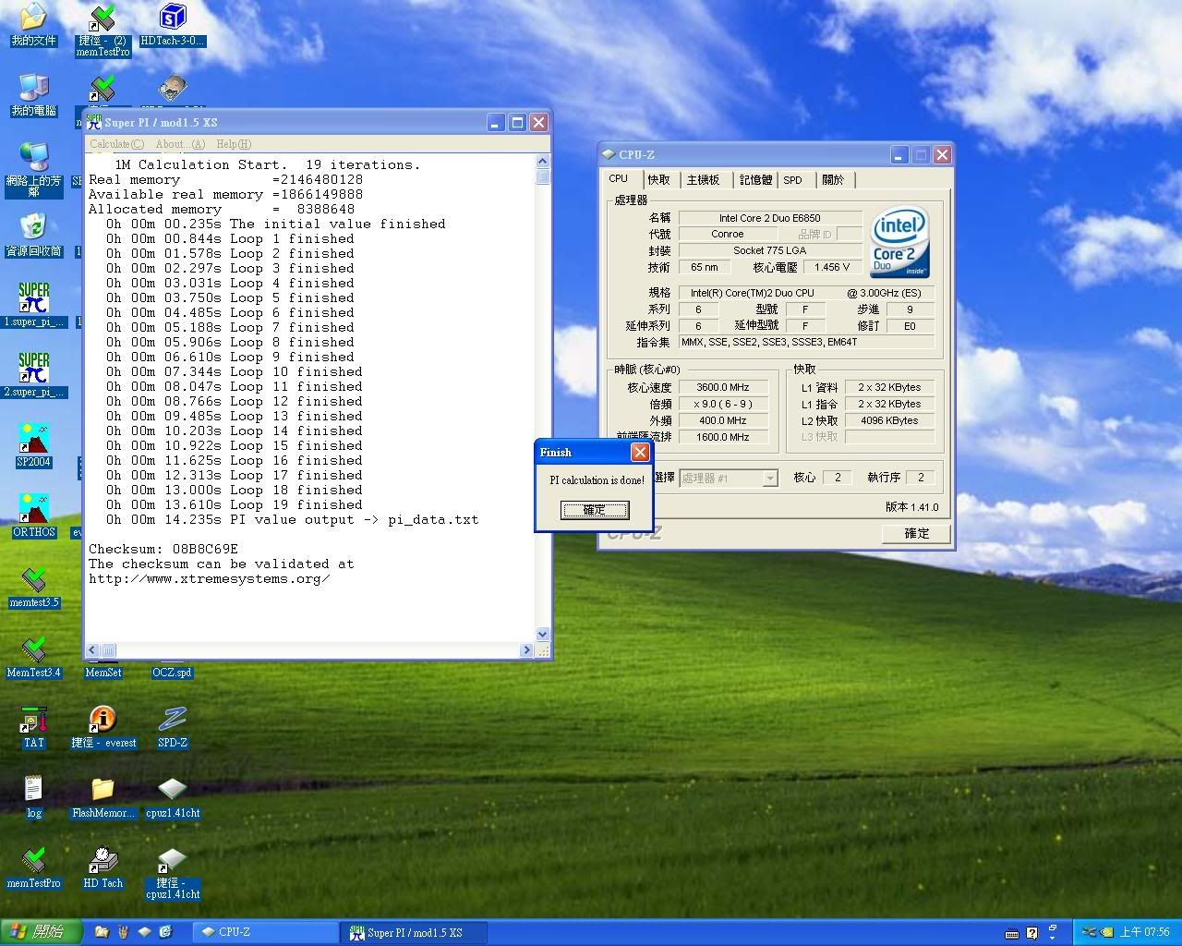Click the Intel Core 2 Duo logo
Viewport: 1182px width, 946px height.
pos(899,242)
